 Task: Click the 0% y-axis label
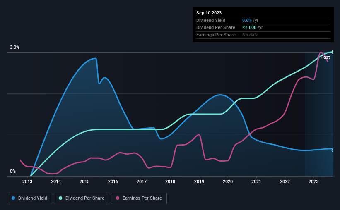tap(13, 172)
